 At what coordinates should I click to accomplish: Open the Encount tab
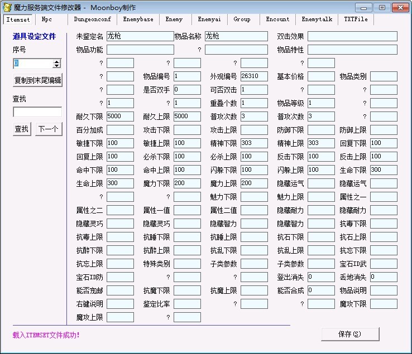pos(277,20)
